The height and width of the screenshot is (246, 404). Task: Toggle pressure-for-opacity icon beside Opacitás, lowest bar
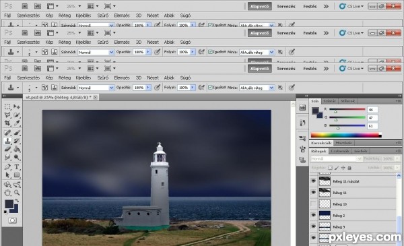click(x=157, y=88)
